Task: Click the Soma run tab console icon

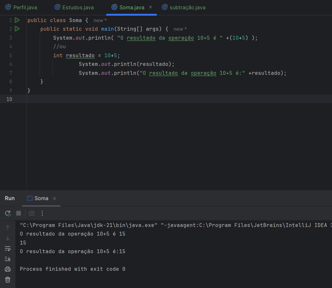Action: click(30, 198)
